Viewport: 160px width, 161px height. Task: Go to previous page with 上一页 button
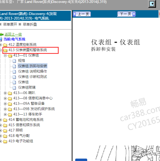pos(82,14)
